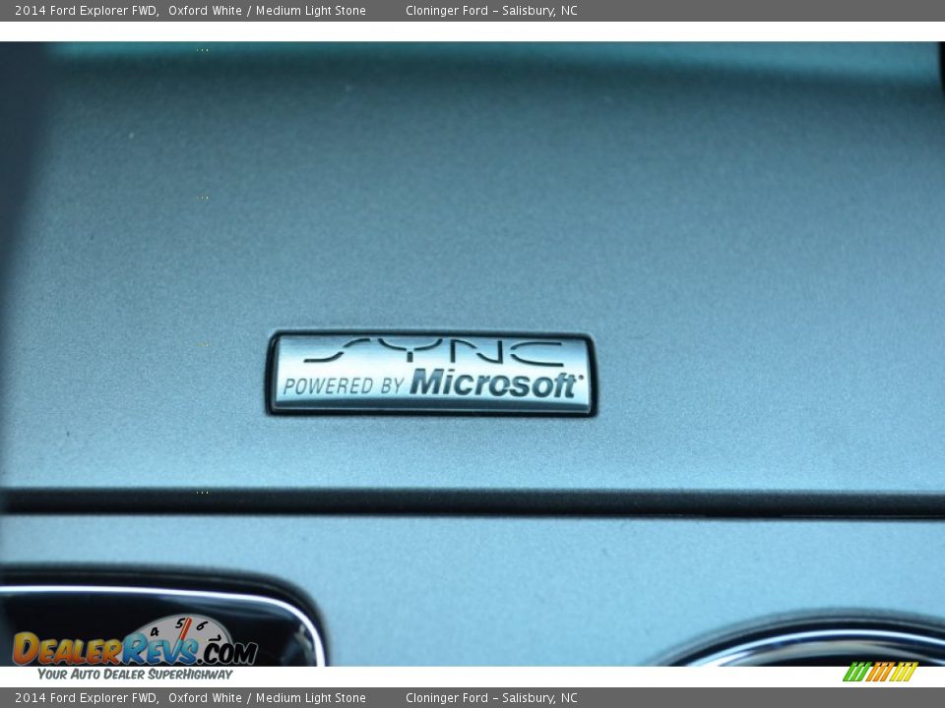Click the SYNC Powered by Microsoft badge
This screenshot has width=945, height=708.
tap(437, 369)
